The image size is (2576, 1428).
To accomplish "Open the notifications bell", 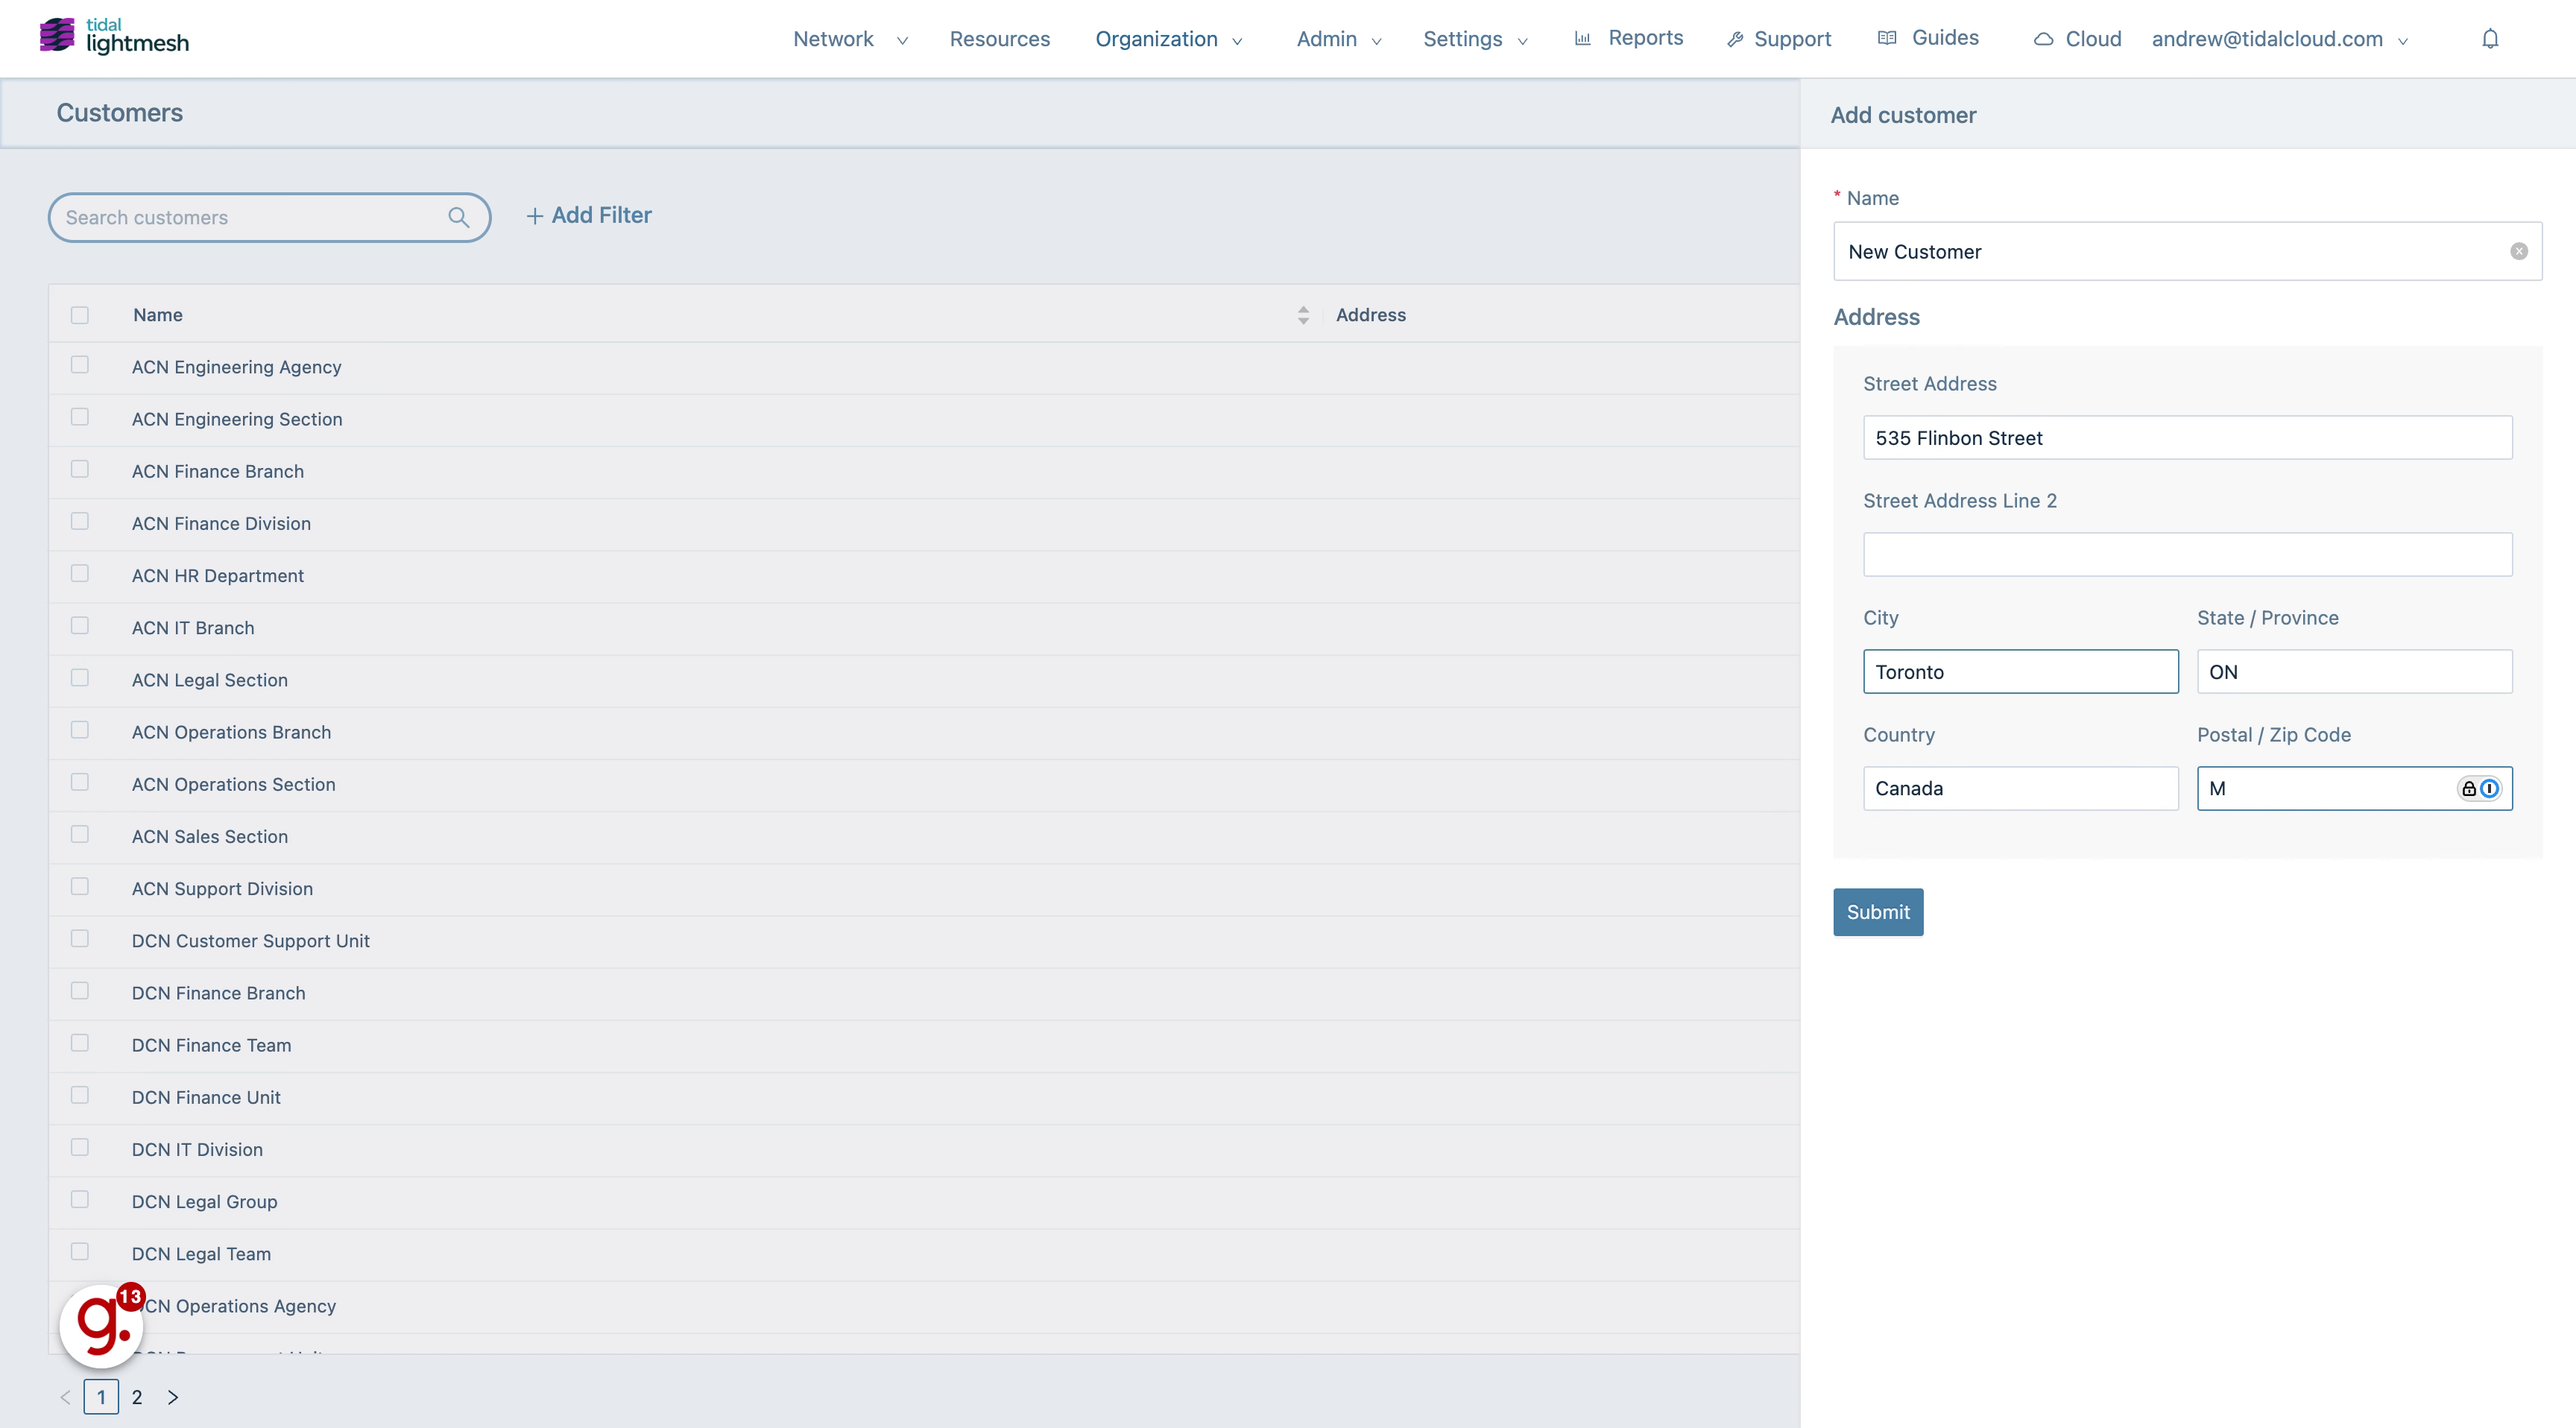I will (2490, 38).
